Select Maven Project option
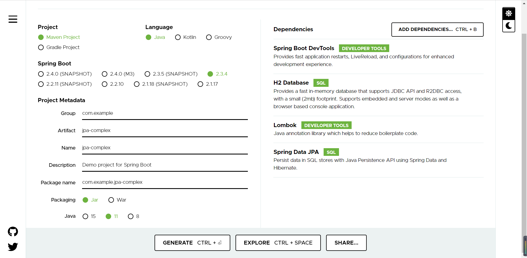This screenshot has width=527, height=258. (59, 37)
